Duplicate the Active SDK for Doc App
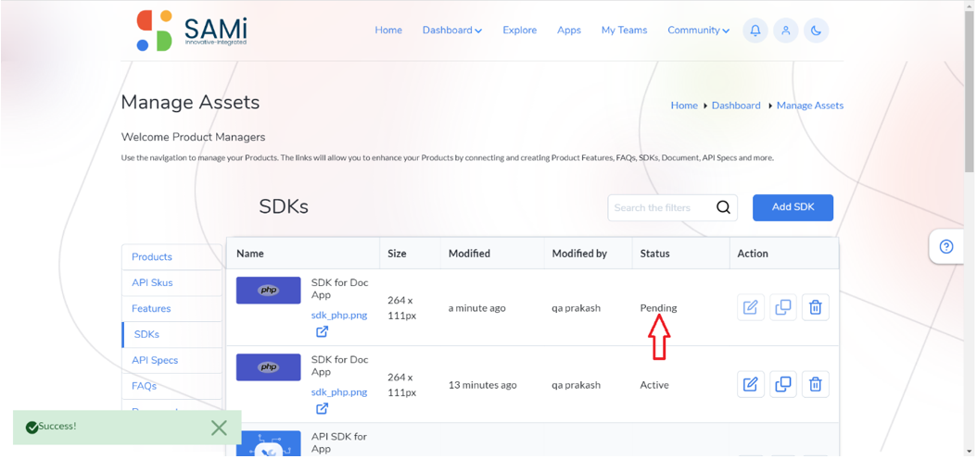Image resolution: width=977 pixels, height=459 pixels. pyautogui.click(x=782, y=384)
